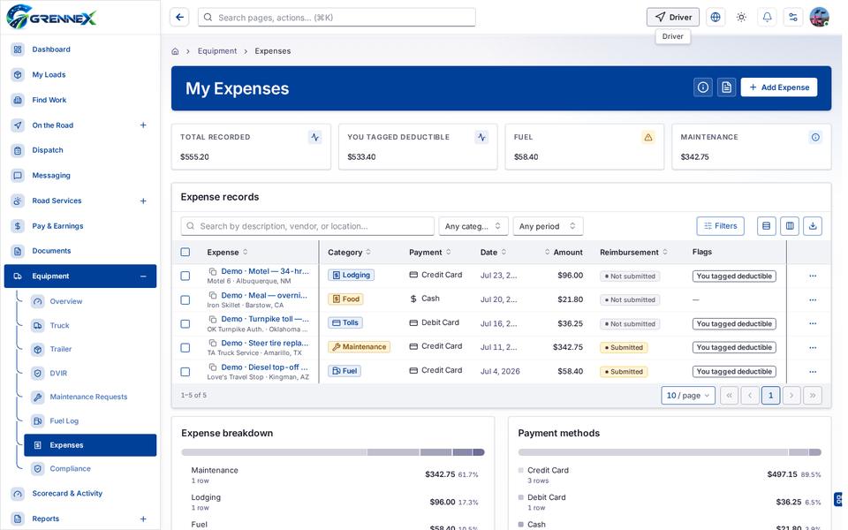Select the Meal expense row checkbox
The height and width of the screenshot is (530, 848).
point(185,299)
